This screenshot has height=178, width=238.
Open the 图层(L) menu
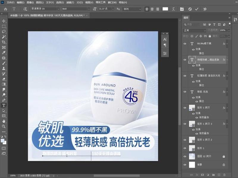(40, 2)
